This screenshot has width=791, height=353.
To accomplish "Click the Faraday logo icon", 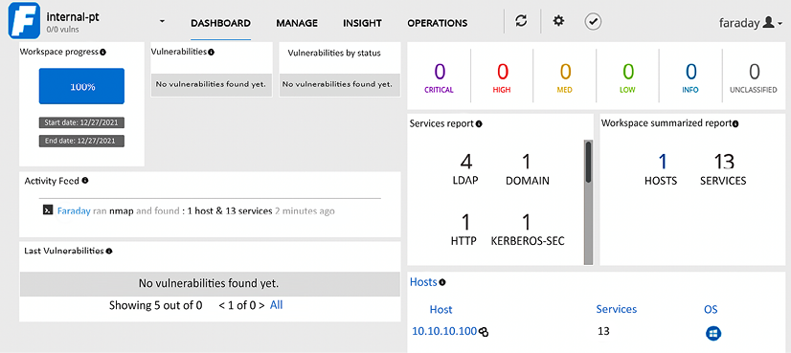I will (x=24, y=22).
